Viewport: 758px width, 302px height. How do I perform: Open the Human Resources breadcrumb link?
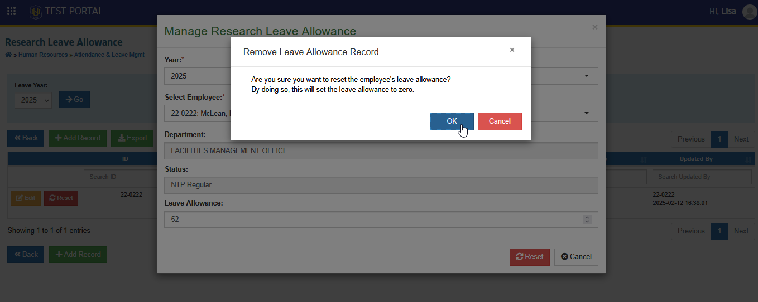[43, 55]
